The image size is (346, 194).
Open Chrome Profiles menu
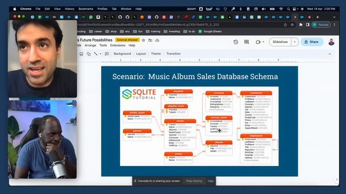102,9
